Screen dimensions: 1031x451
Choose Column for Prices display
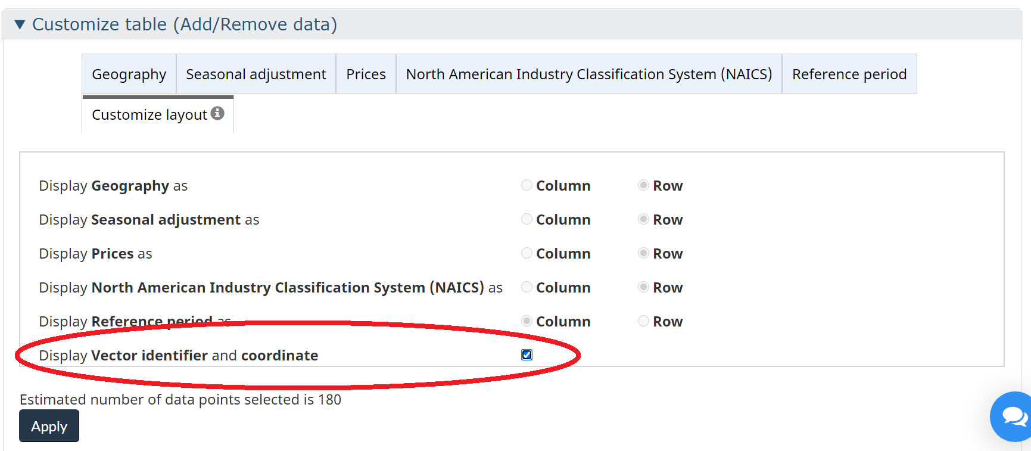(x=527, y=253)
